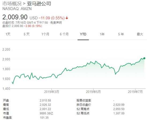Click the green endpoint dot on chart
Image resolution: width=147 pixels, height=122 pixels.
pyautogui.click(x=144, y=58)
